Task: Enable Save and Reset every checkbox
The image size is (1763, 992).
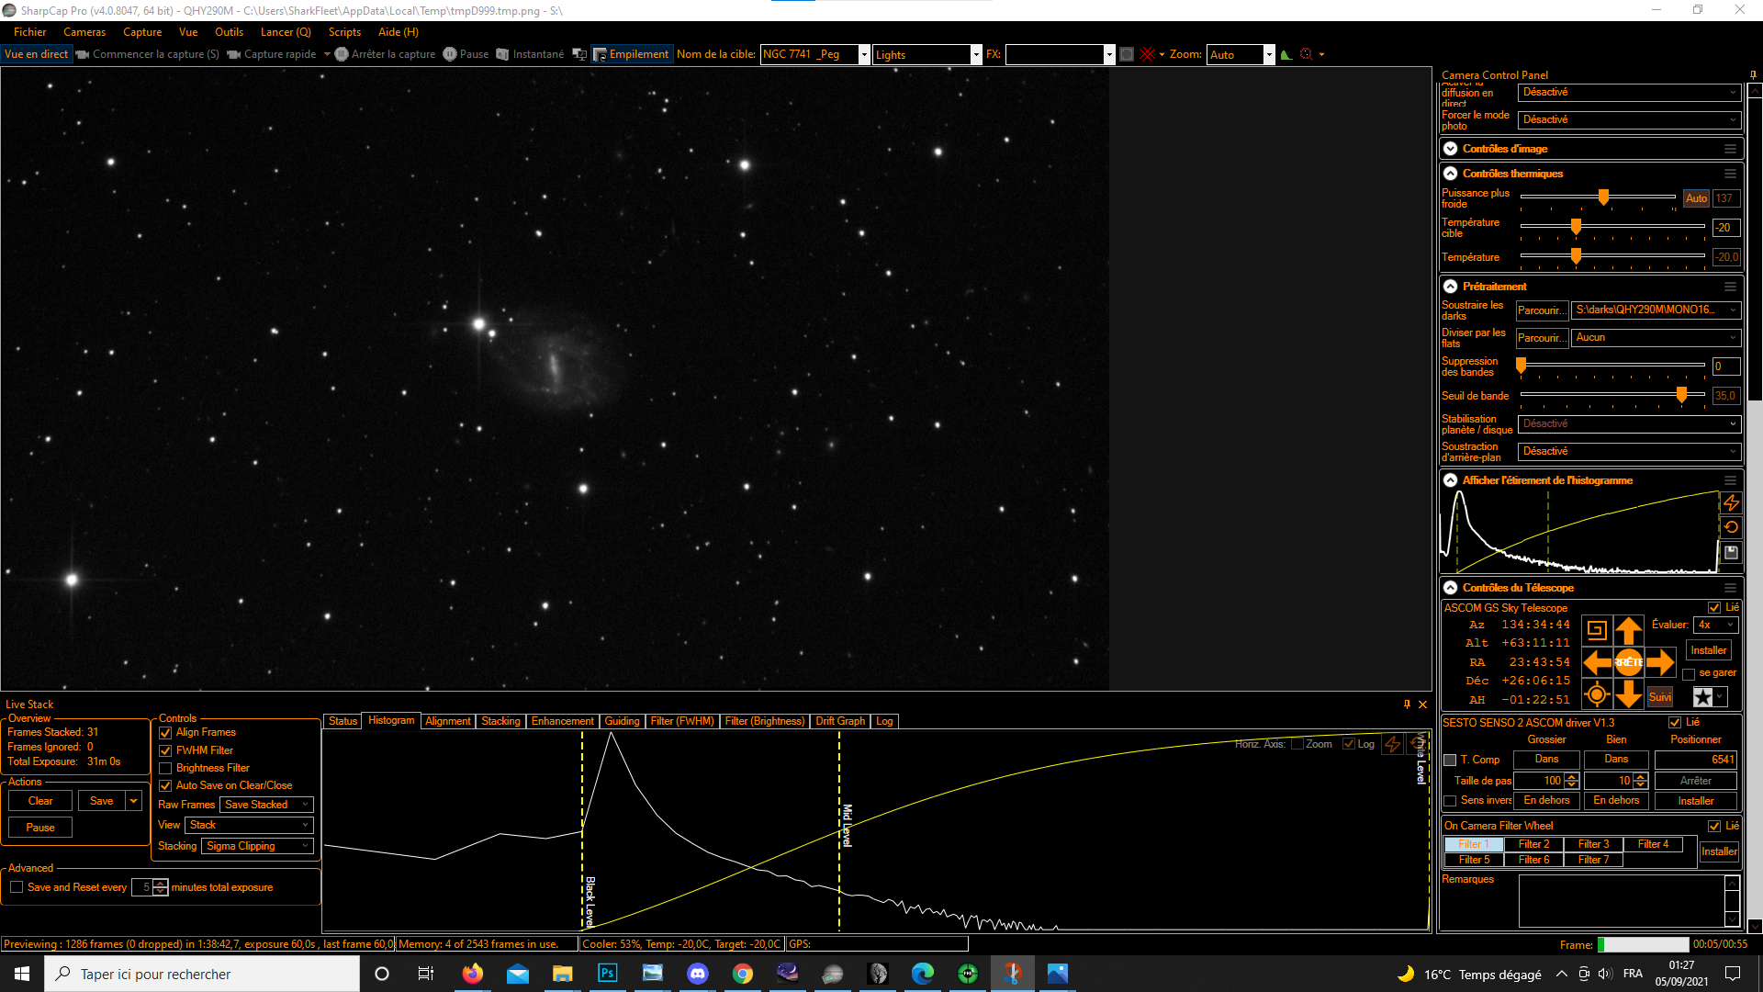Action: (x=17, y=887)
